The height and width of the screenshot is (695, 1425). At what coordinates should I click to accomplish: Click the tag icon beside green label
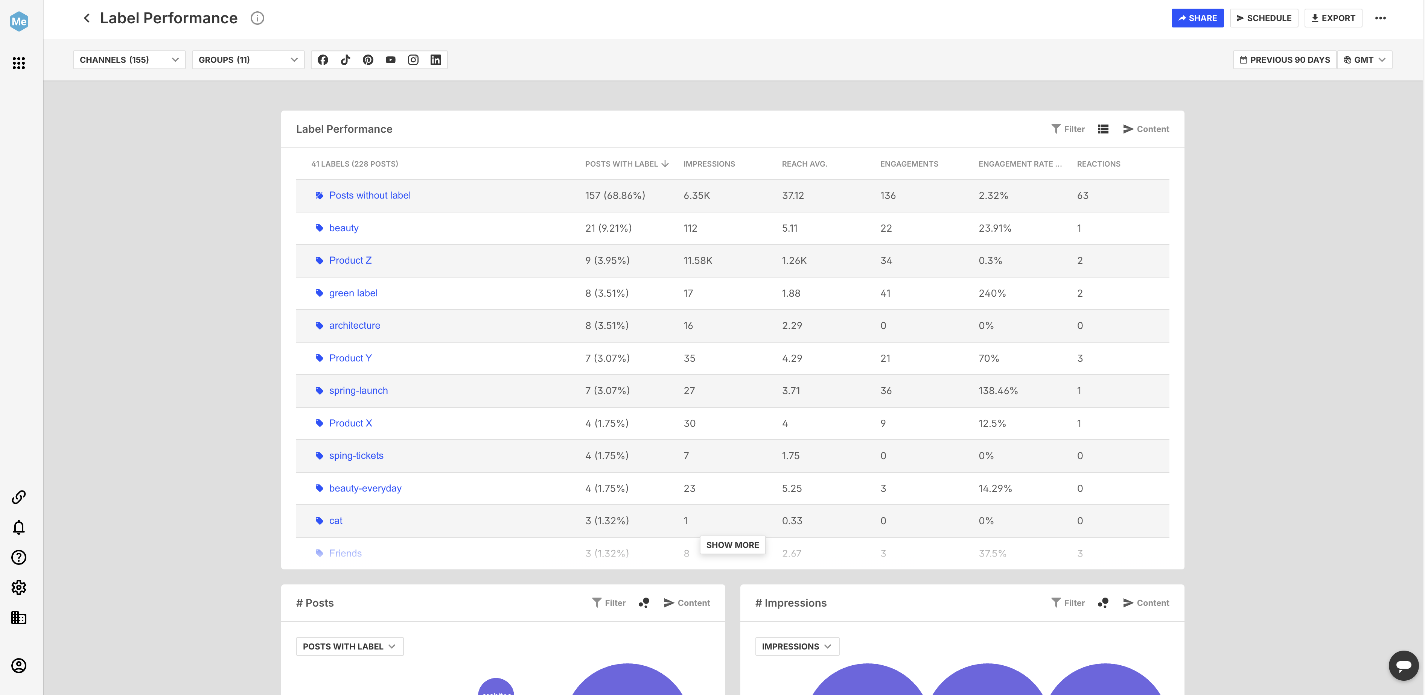tap(319, 293)
